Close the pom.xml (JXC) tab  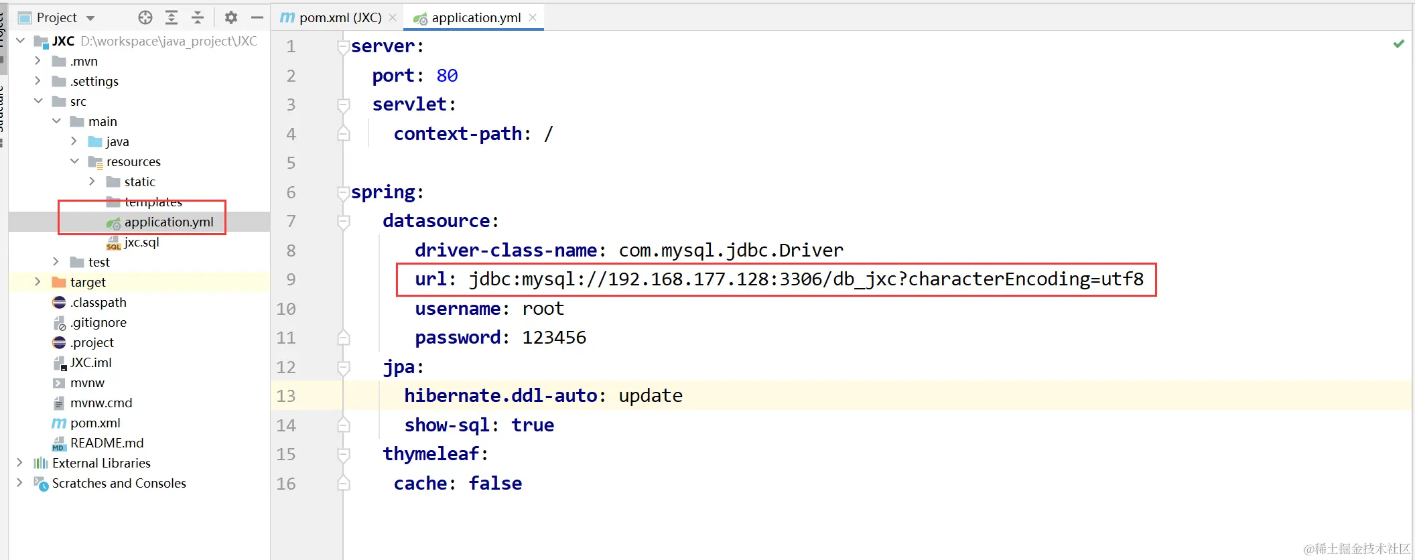coord(393,17)
